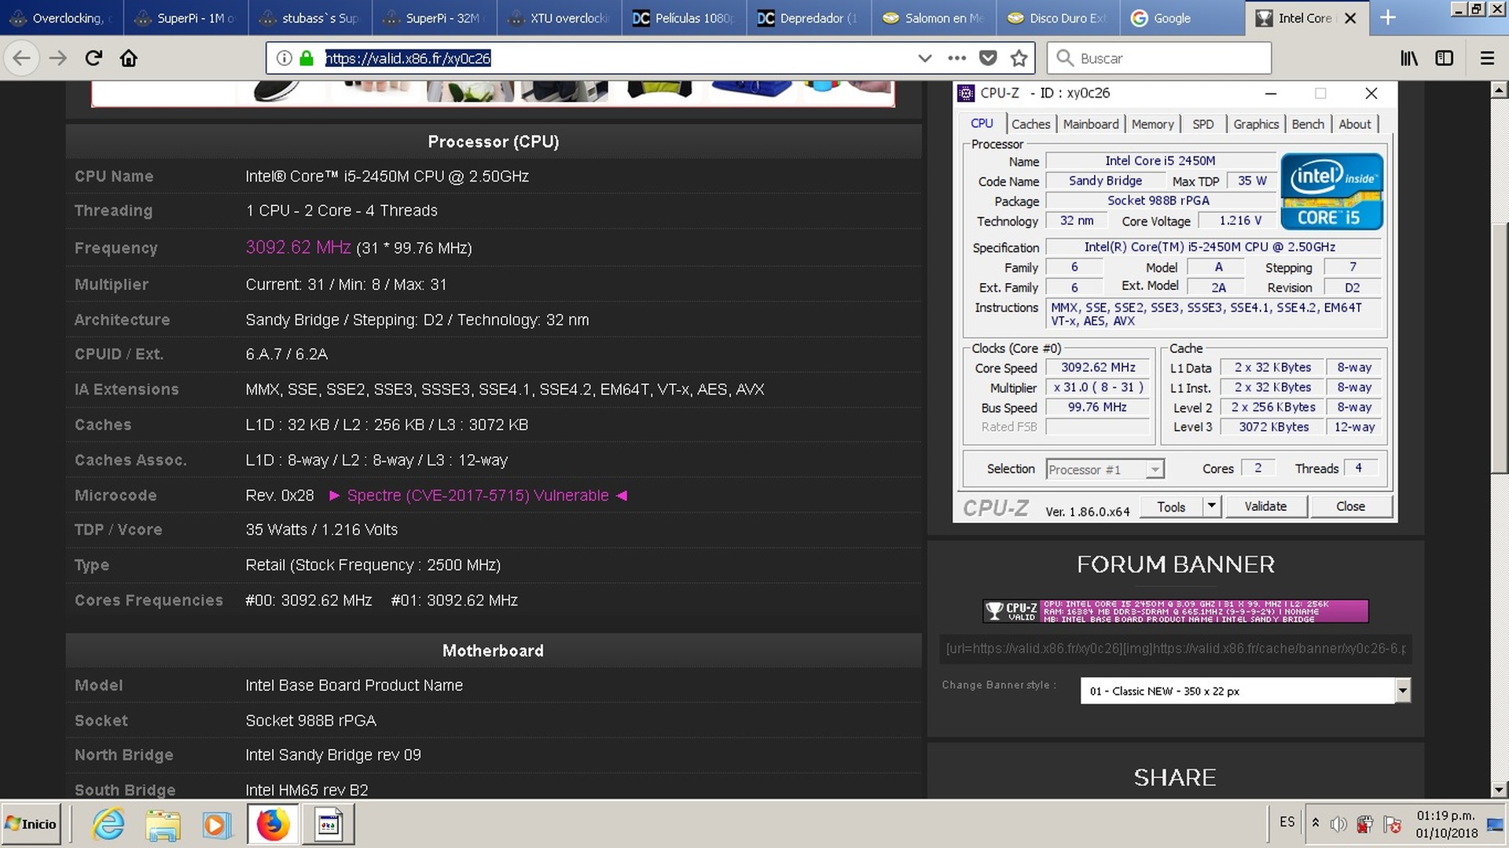Open the Firefox hamburger menu
1509x848 pixels.
(1487, 58)
